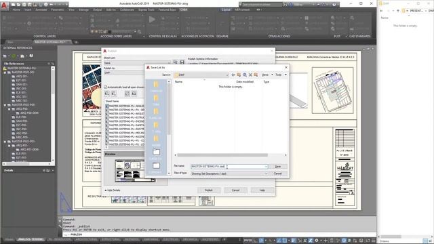
Task: Collapse ARQ-P00 tree node
Action: tap(9, 109)
